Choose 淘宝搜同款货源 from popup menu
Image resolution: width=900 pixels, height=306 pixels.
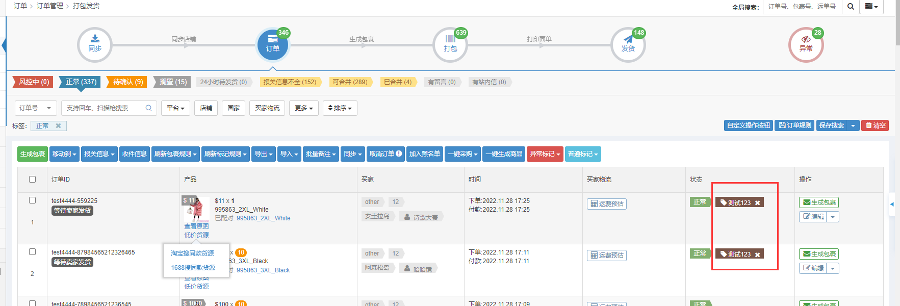[192, 253]
